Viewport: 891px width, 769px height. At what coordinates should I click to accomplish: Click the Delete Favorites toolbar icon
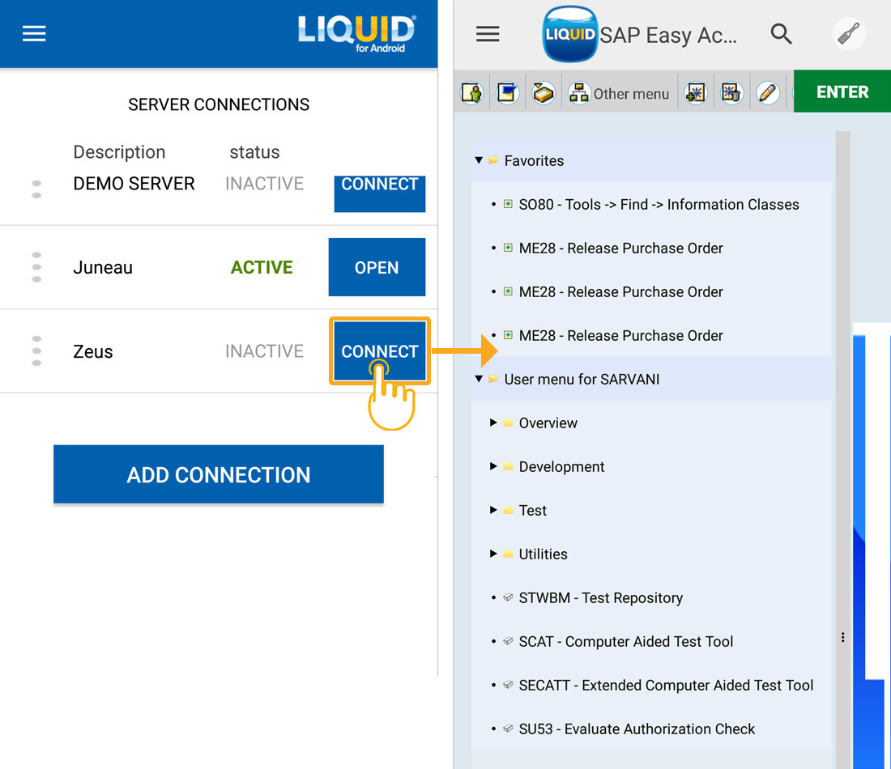point(731,93)
